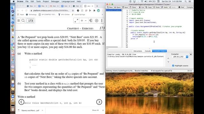204x114 pixels.
Task: Click the Wi-Fi status icon
Action: [142, 1]
